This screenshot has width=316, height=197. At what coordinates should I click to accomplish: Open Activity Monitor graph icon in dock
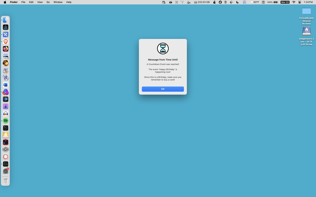point(6,164)
